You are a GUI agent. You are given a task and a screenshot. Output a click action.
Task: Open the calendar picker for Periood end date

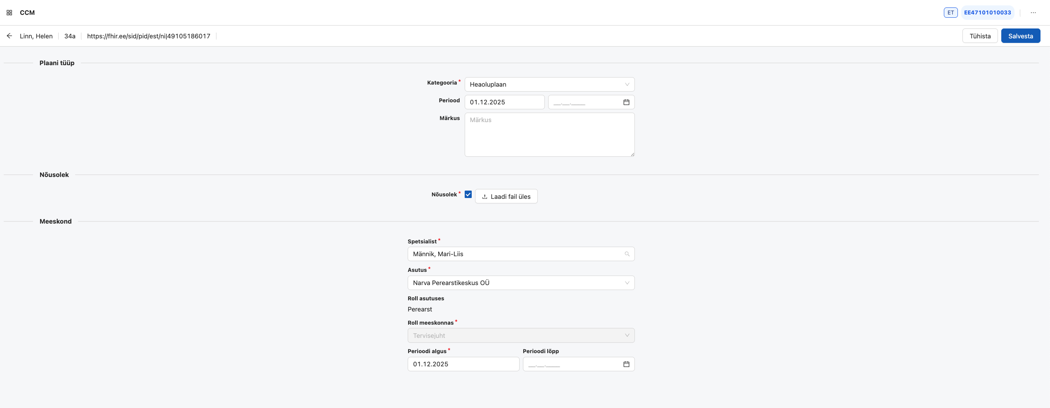tap(626, 102)
